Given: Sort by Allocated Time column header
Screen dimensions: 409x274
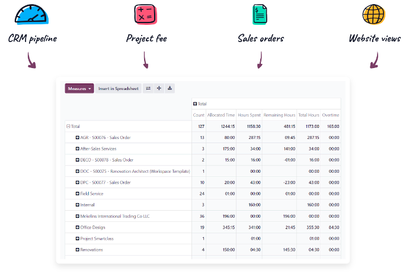Looking at the screenshot, I should coord(221,115).
